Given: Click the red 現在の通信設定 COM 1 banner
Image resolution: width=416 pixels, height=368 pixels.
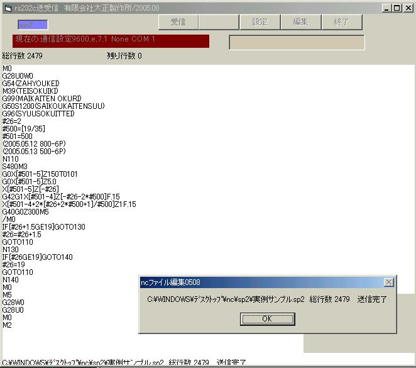Looking at the screenshot, I should coord(111,40).
